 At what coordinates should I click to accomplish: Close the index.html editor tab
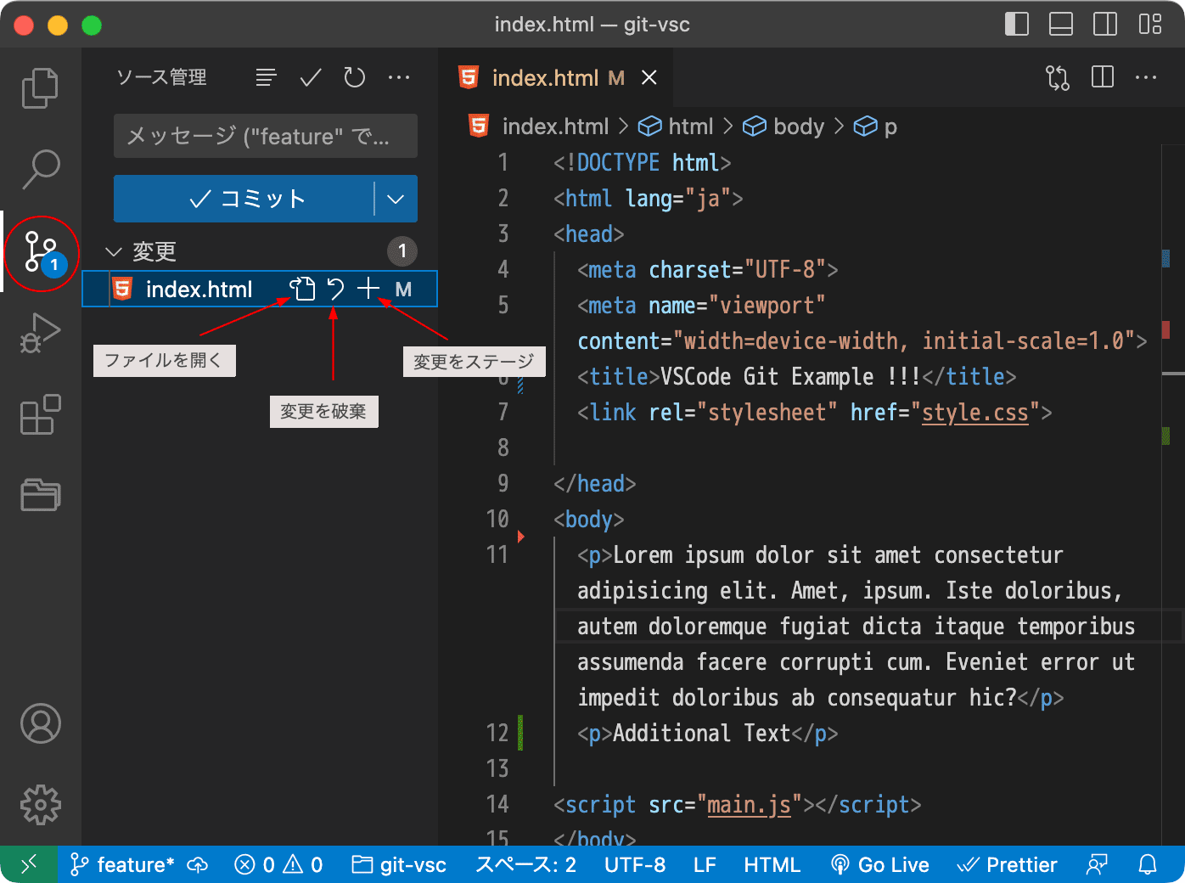click(x=649, y=78)
